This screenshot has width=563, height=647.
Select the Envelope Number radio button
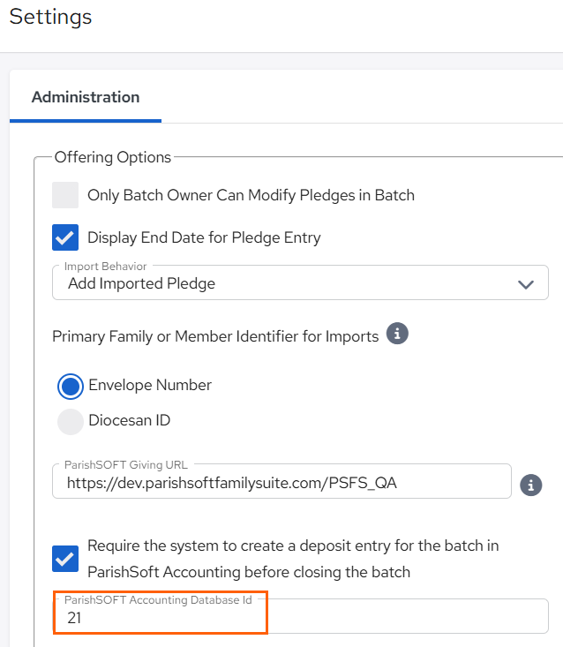(x=71, y=387)
